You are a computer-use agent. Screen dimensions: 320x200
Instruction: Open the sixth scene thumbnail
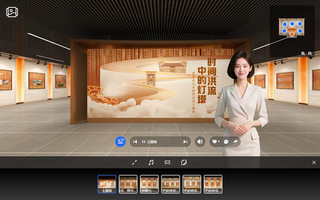[213, 184]
